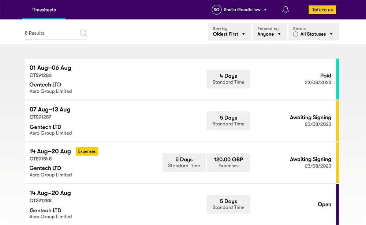The width and height of the screenshot is (366, 225).
Task: Click the yellow Expenses badge
Action: 87,151
